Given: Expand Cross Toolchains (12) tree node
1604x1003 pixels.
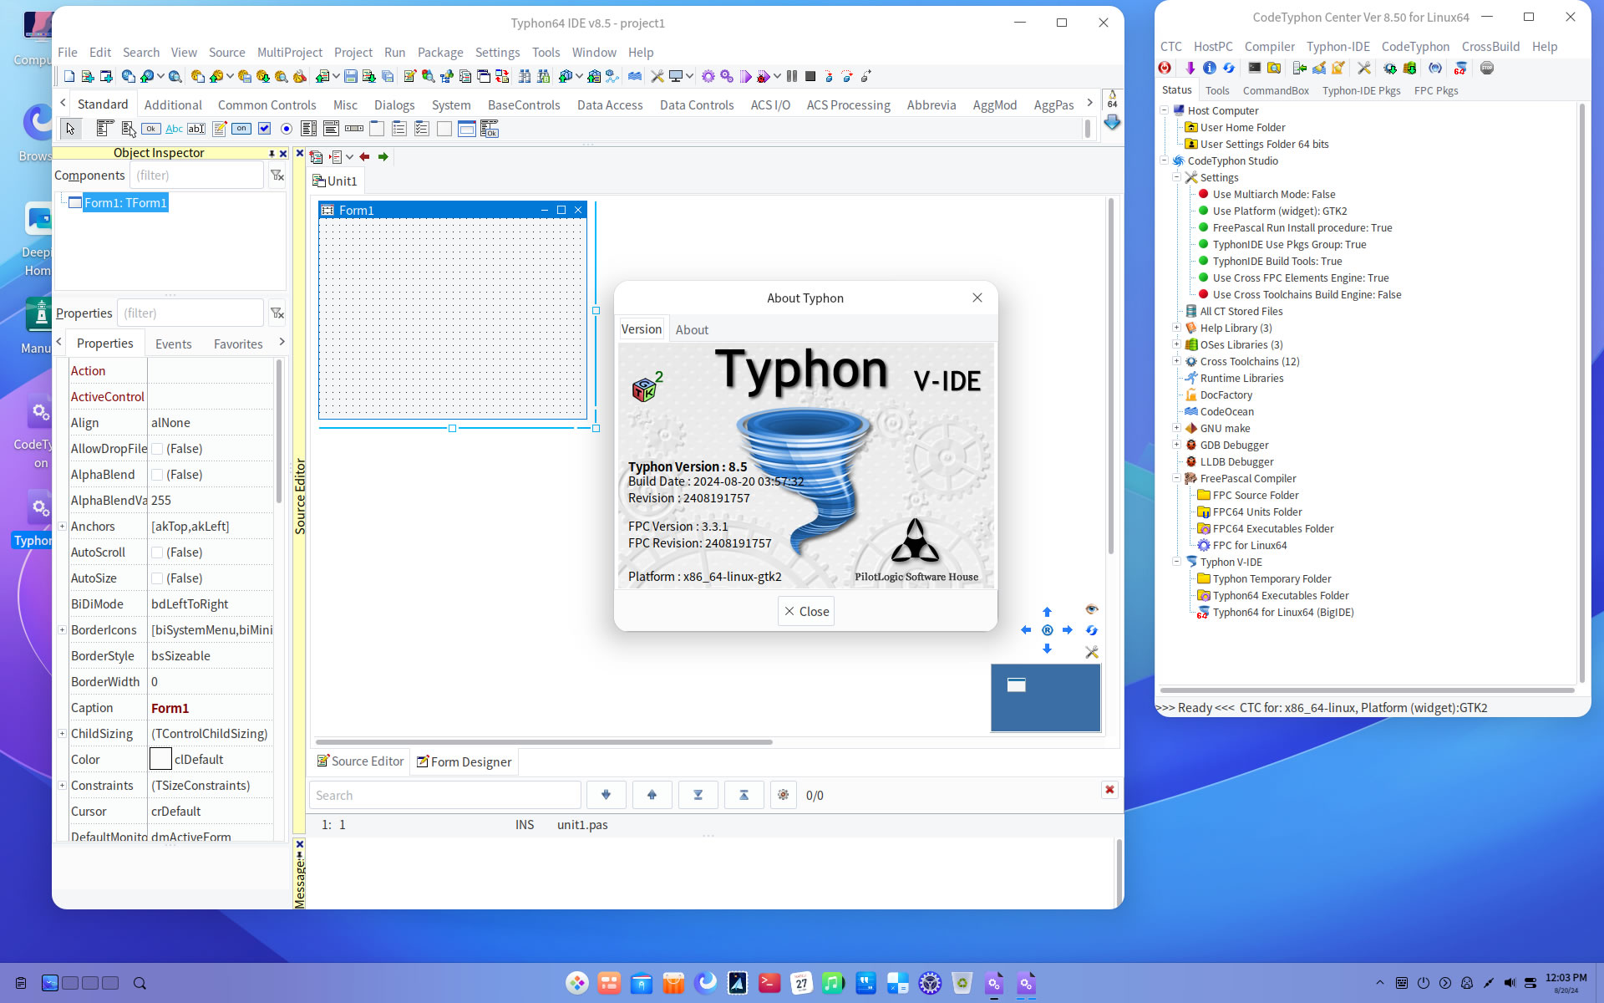Looking at the screenshot, I should point(1176,361).
